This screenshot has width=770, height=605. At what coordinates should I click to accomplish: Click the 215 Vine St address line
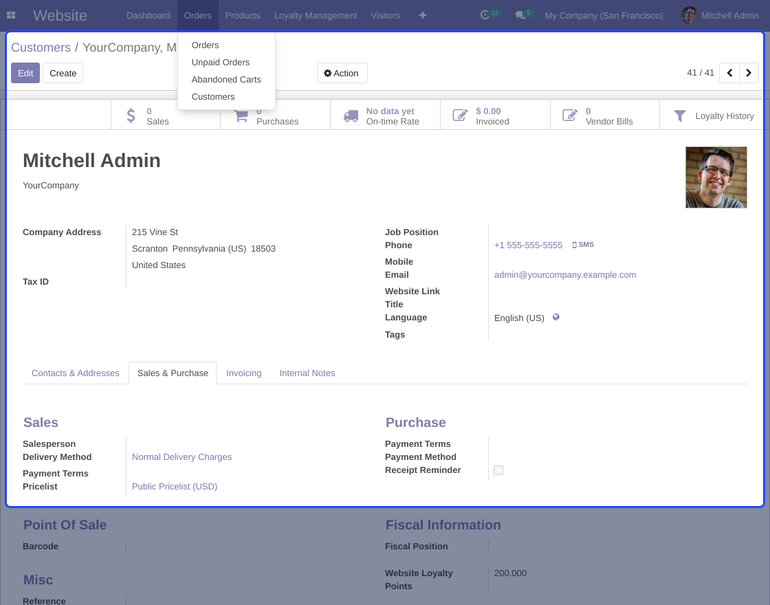(x=155, y=232)
